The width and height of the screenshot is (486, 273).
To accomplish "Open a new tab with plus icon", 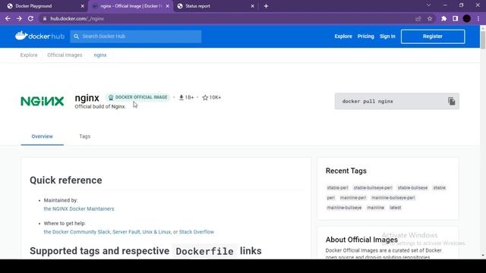I will pyautogui.click(x=266, y=6).
